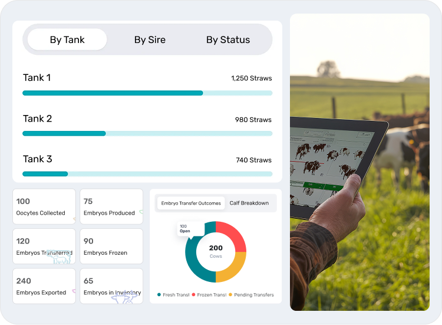Switch to the Calf Breakdown tab
Image resolution: width=442 pixels, height=325 pixels.
pos(249,203)
